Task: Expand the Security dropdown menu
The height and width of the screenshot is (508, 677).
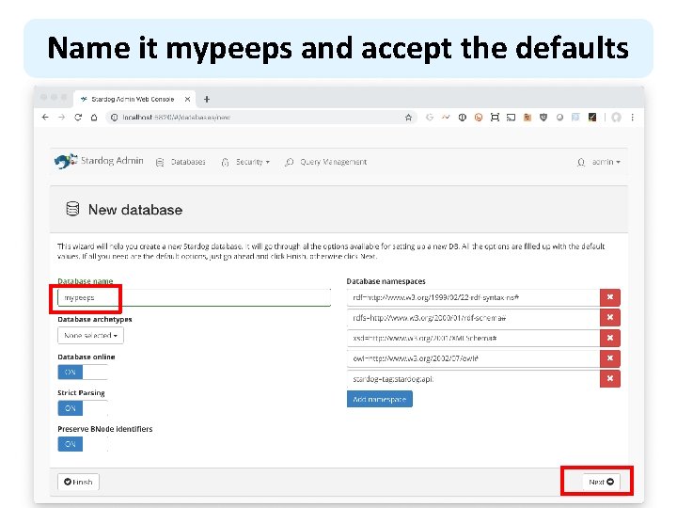Action: click(245, 162)
